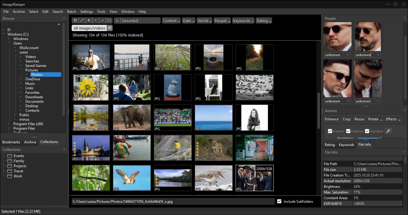Click the diagonal expand arrow icon
The image size is (408, 215).
(82, 21)
